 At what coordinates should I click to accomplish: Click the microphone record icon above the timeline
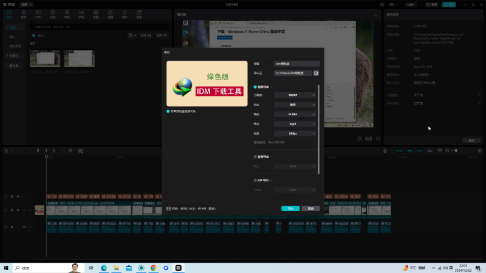(385, 150)
